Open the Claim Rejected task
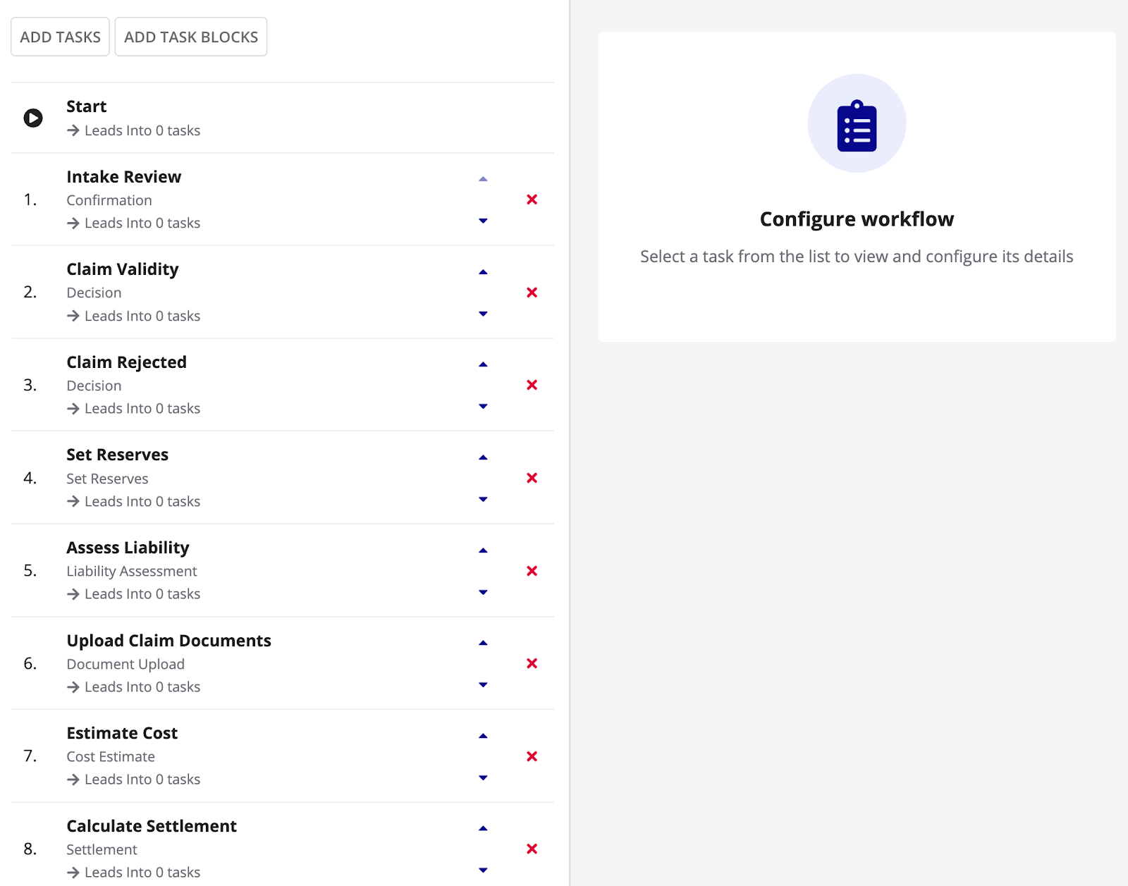Screen dimensions: 1128x886 point(126,362)
